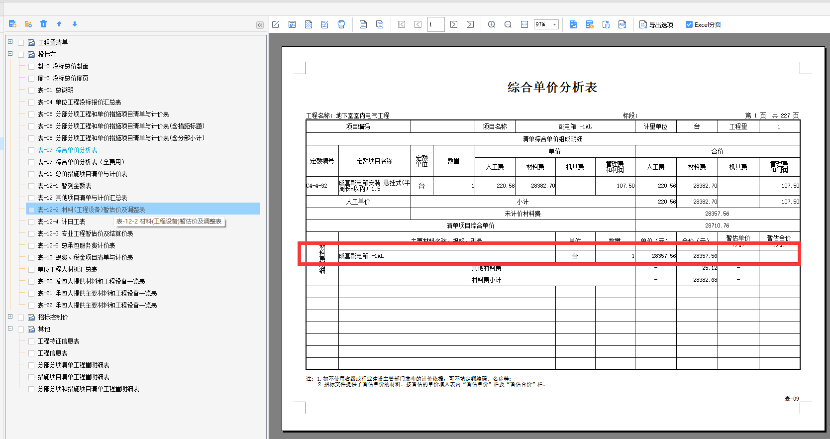Open 工程信息表 report
This screenshot has height=439, width=830.
point(52,353)
